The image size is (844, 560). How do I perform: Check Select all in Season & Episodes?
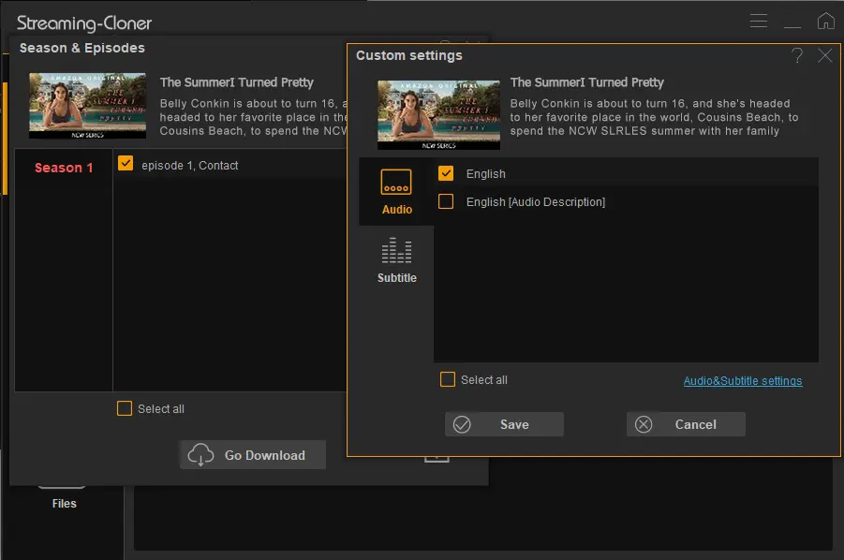[125, 408]
